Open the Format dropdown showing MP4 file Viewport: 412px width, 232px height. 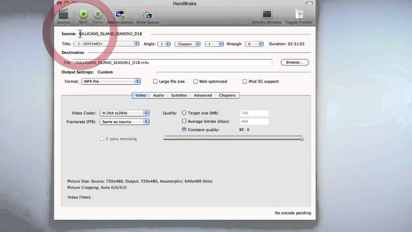[111, 81]
